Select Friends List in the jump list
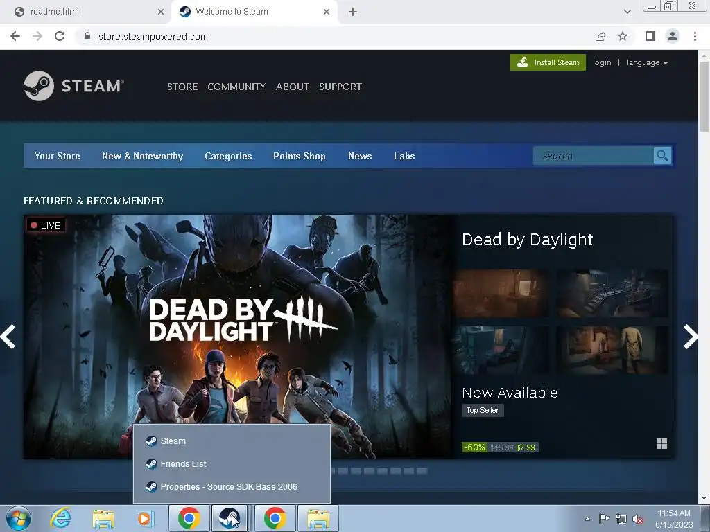Viewport: 710px width, 532px height. click(x=232, y=463)
